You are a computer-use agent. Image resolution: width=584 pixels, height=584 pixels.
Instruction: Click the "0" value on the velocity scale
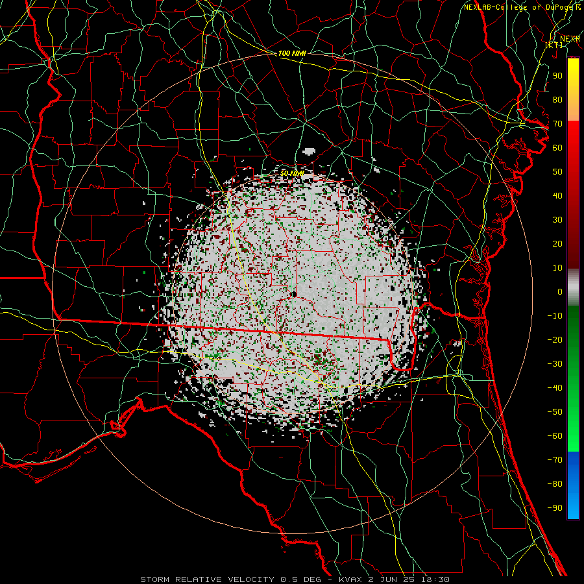[560, 291]
